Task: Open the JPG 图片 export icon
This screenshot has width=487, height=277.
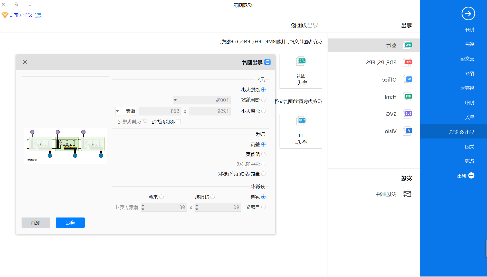Action: pos(407,45)
